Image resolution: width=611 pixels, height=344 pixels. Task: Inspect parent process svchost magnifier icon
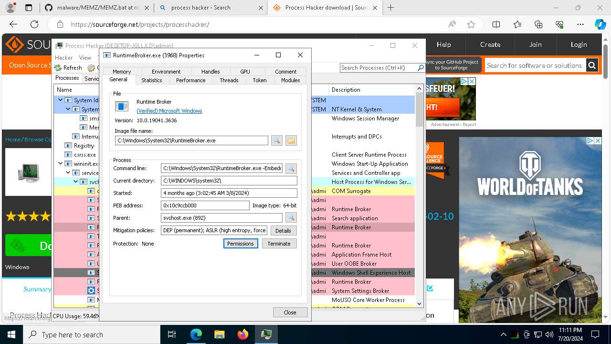[x=291, y=218]
